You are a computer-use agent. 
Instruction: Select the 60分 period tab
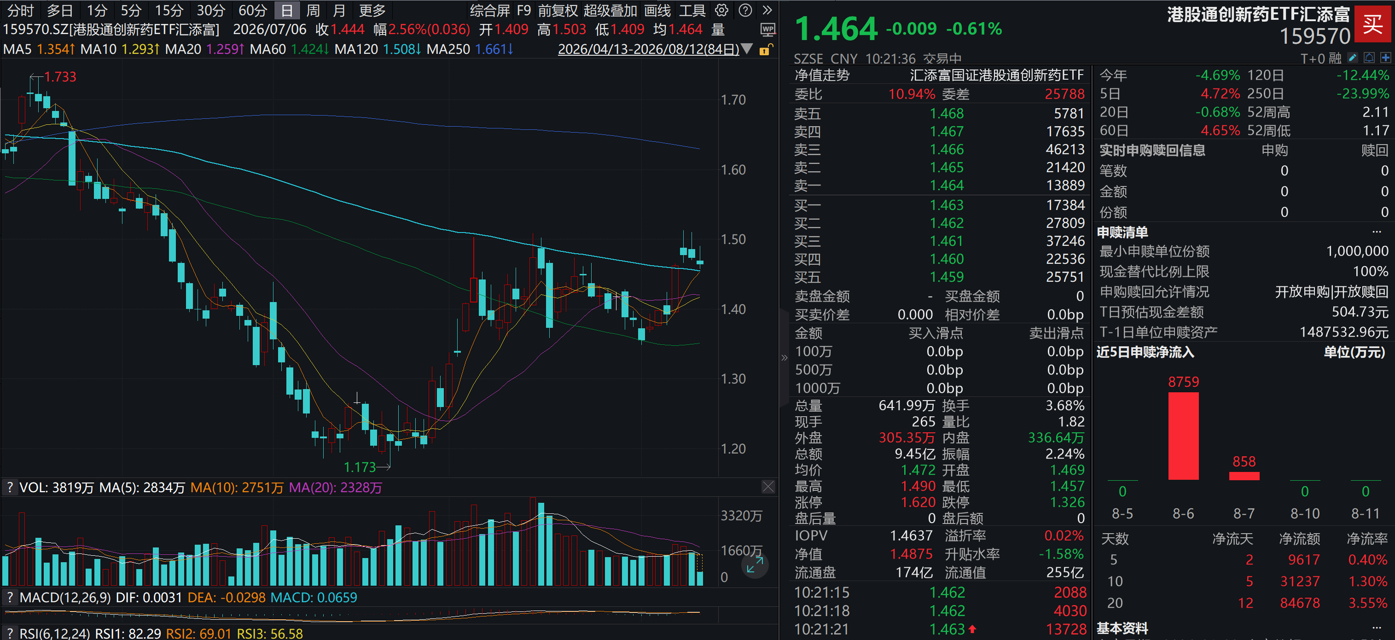[x=253, y=10]
